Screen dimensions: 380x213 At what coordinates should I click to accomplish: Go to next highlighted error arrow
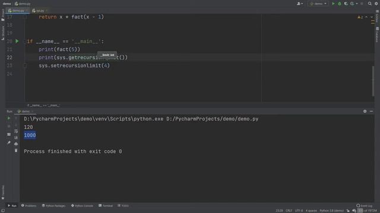[372, 17]
